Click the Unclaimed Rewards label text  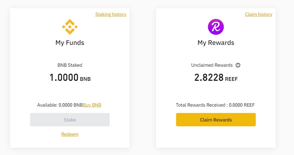pos(212,65)
